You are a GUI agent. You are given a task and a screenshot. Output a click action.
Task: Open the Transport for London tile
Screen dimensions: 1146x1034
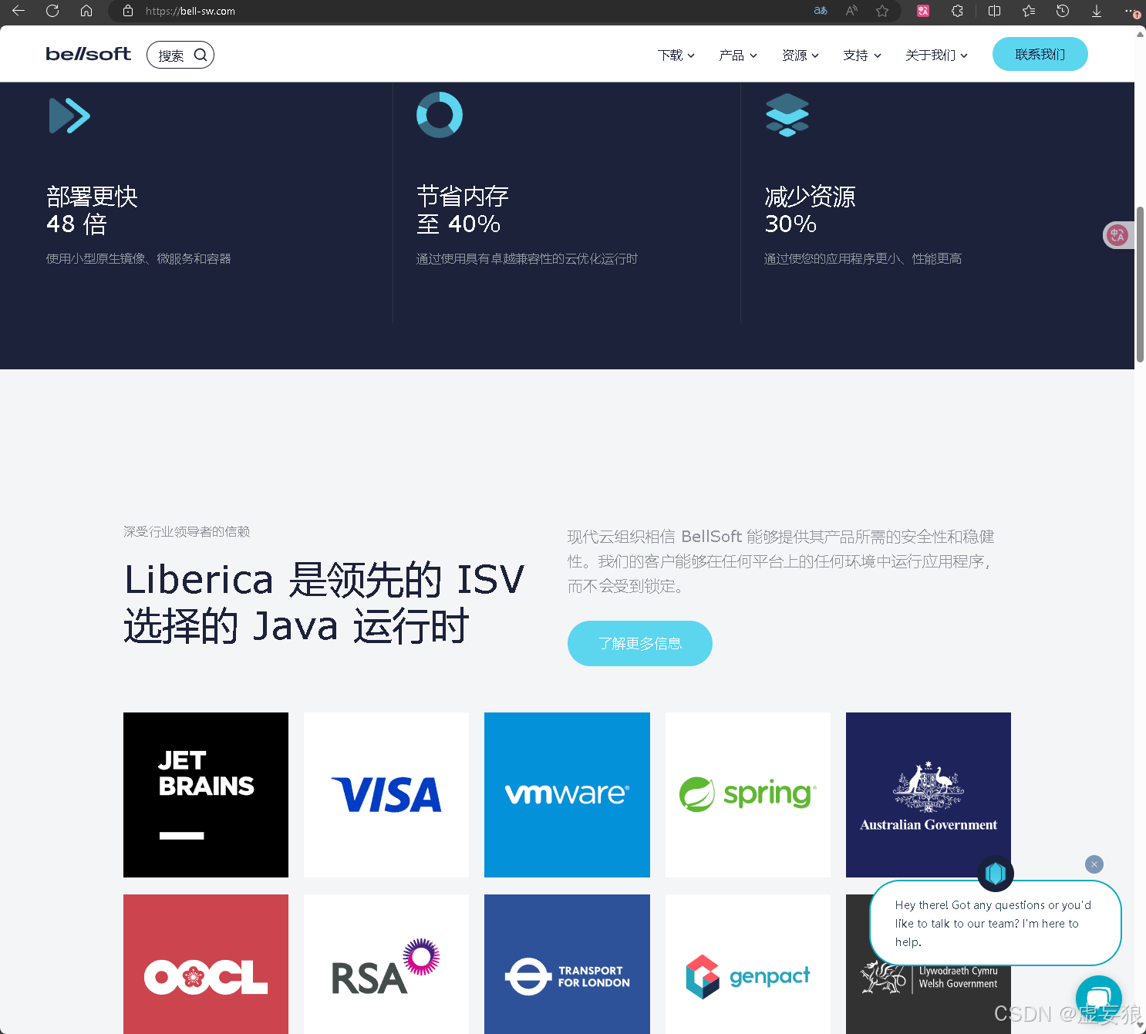click(567, 964)
